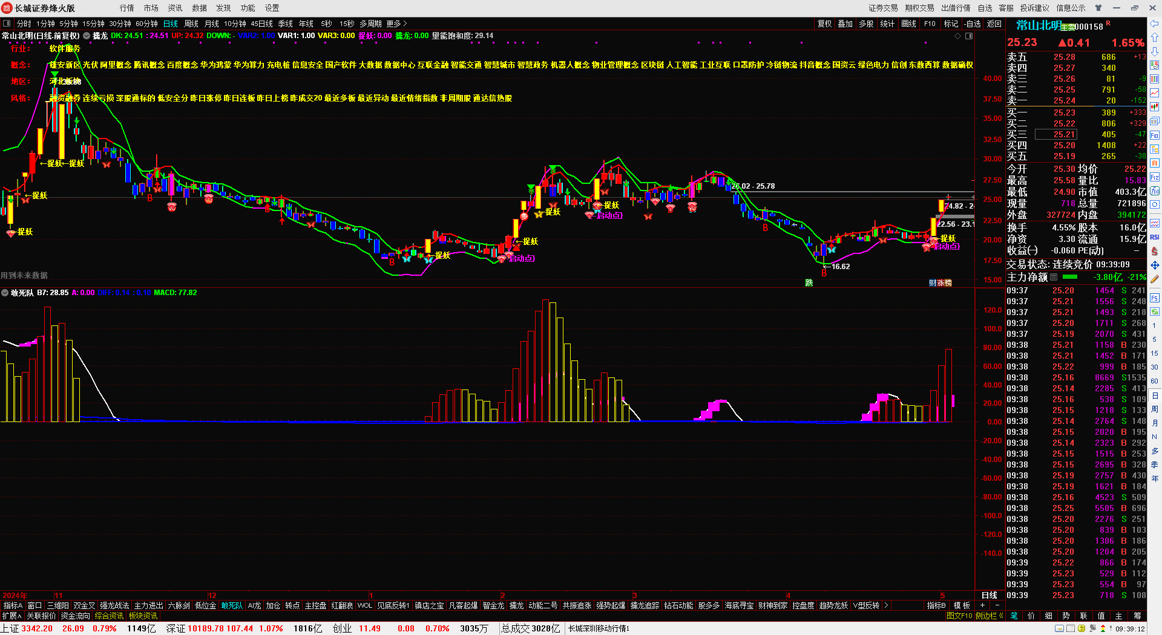Open the line chart icon in right sidebar
Viewport: 1162px width, 635px height.
pyautogui.click(x=1155, y=93)
